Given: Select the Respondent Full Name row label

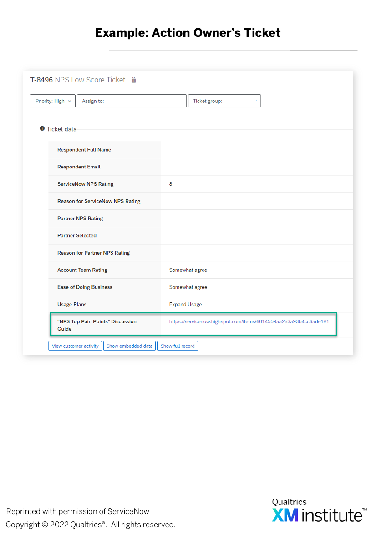Looking at the screenshot, I should pos(84,150).
